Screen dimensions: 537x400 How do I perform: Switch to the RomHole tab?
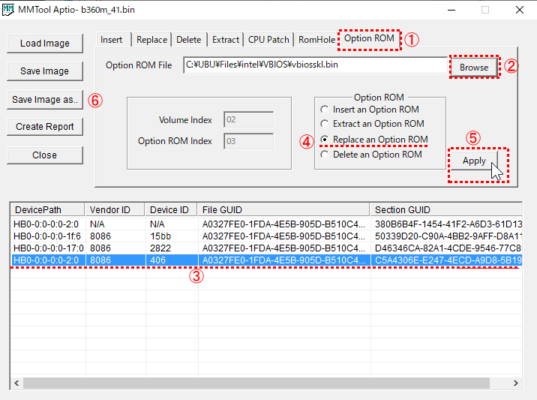pyautogui.click(x=315, y=40)
